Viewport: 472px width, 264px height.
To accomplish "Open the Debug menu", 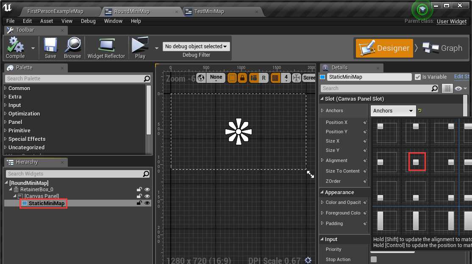I will pos(88,21).
